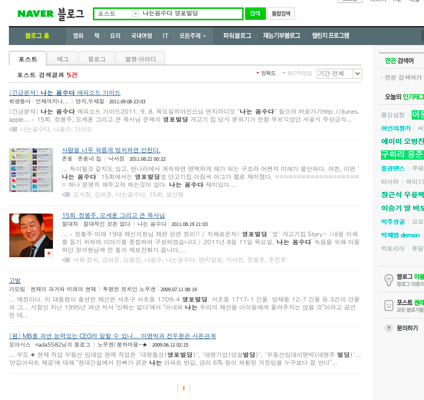
Task: Open the 문의하기 link
Action: pos(407,328)
